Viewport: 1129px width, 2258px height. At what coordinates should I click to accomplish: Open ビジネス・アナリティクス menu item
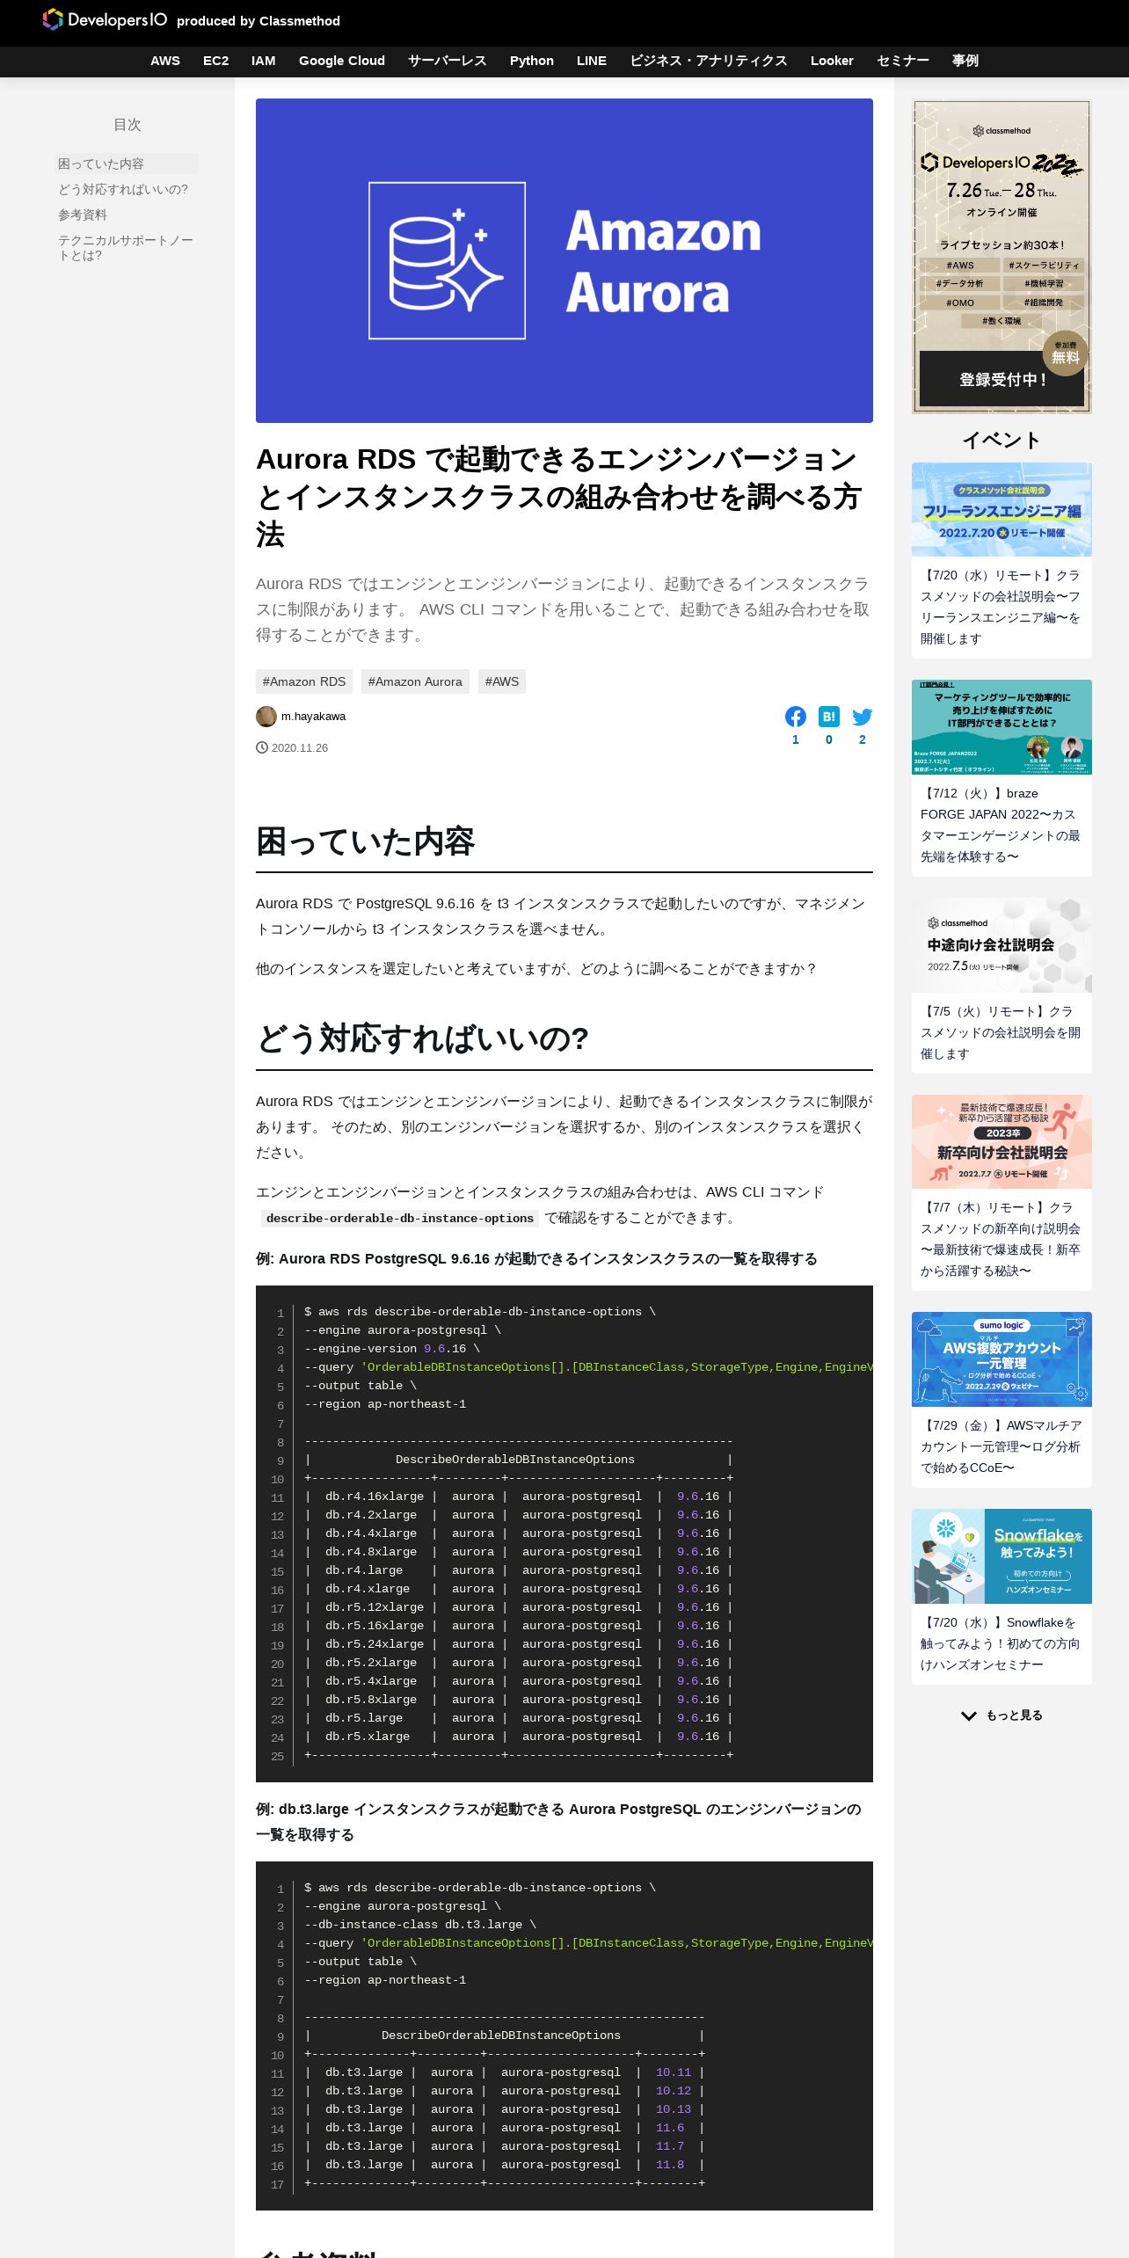(x=709, y=61)
